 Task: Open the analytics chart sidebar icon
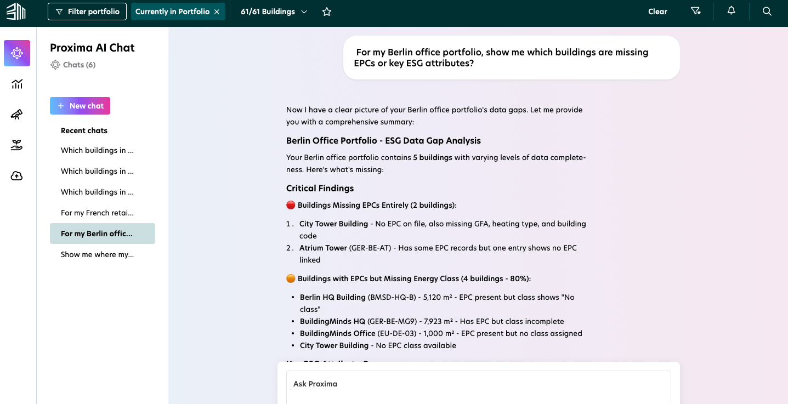coord(17,84)
